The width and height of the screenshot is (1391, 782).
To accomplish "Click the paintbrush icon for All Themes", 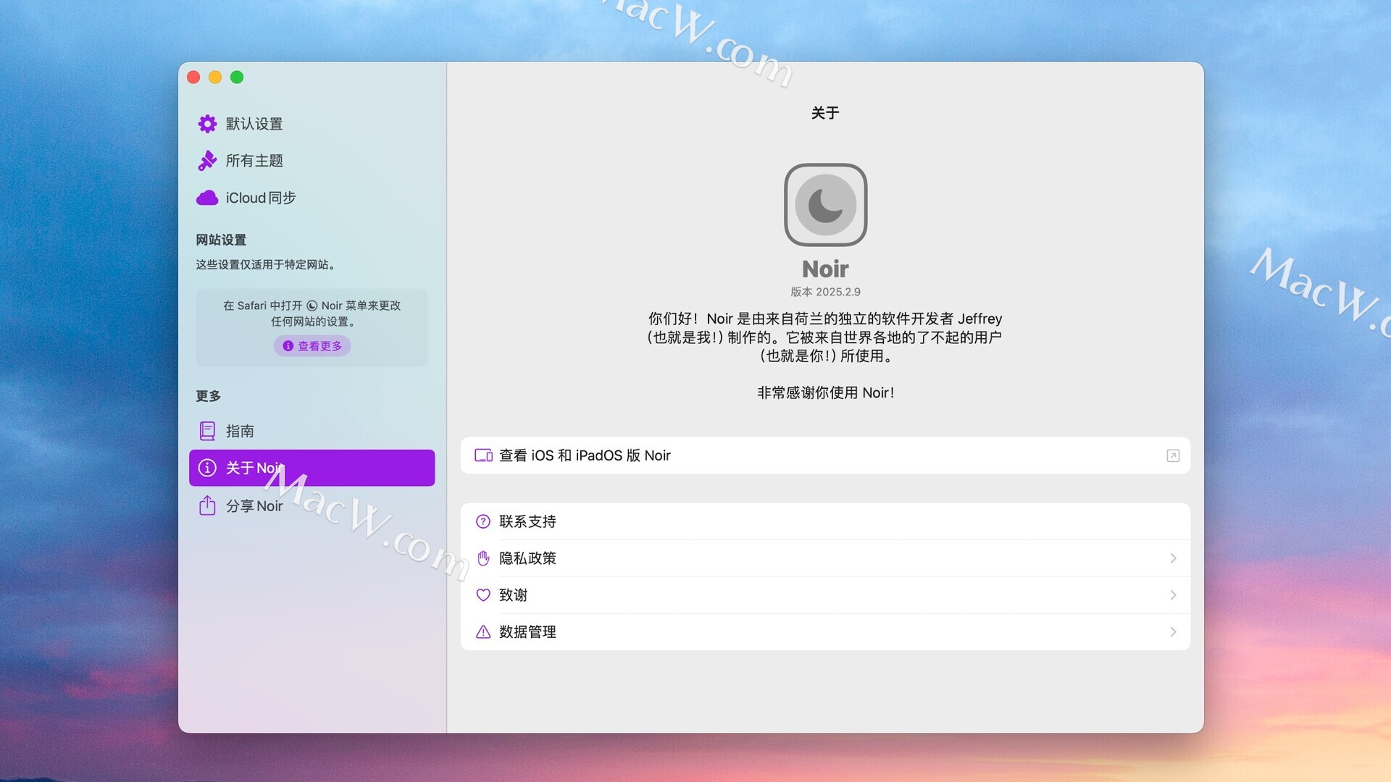I will click(x=207, y=161).
